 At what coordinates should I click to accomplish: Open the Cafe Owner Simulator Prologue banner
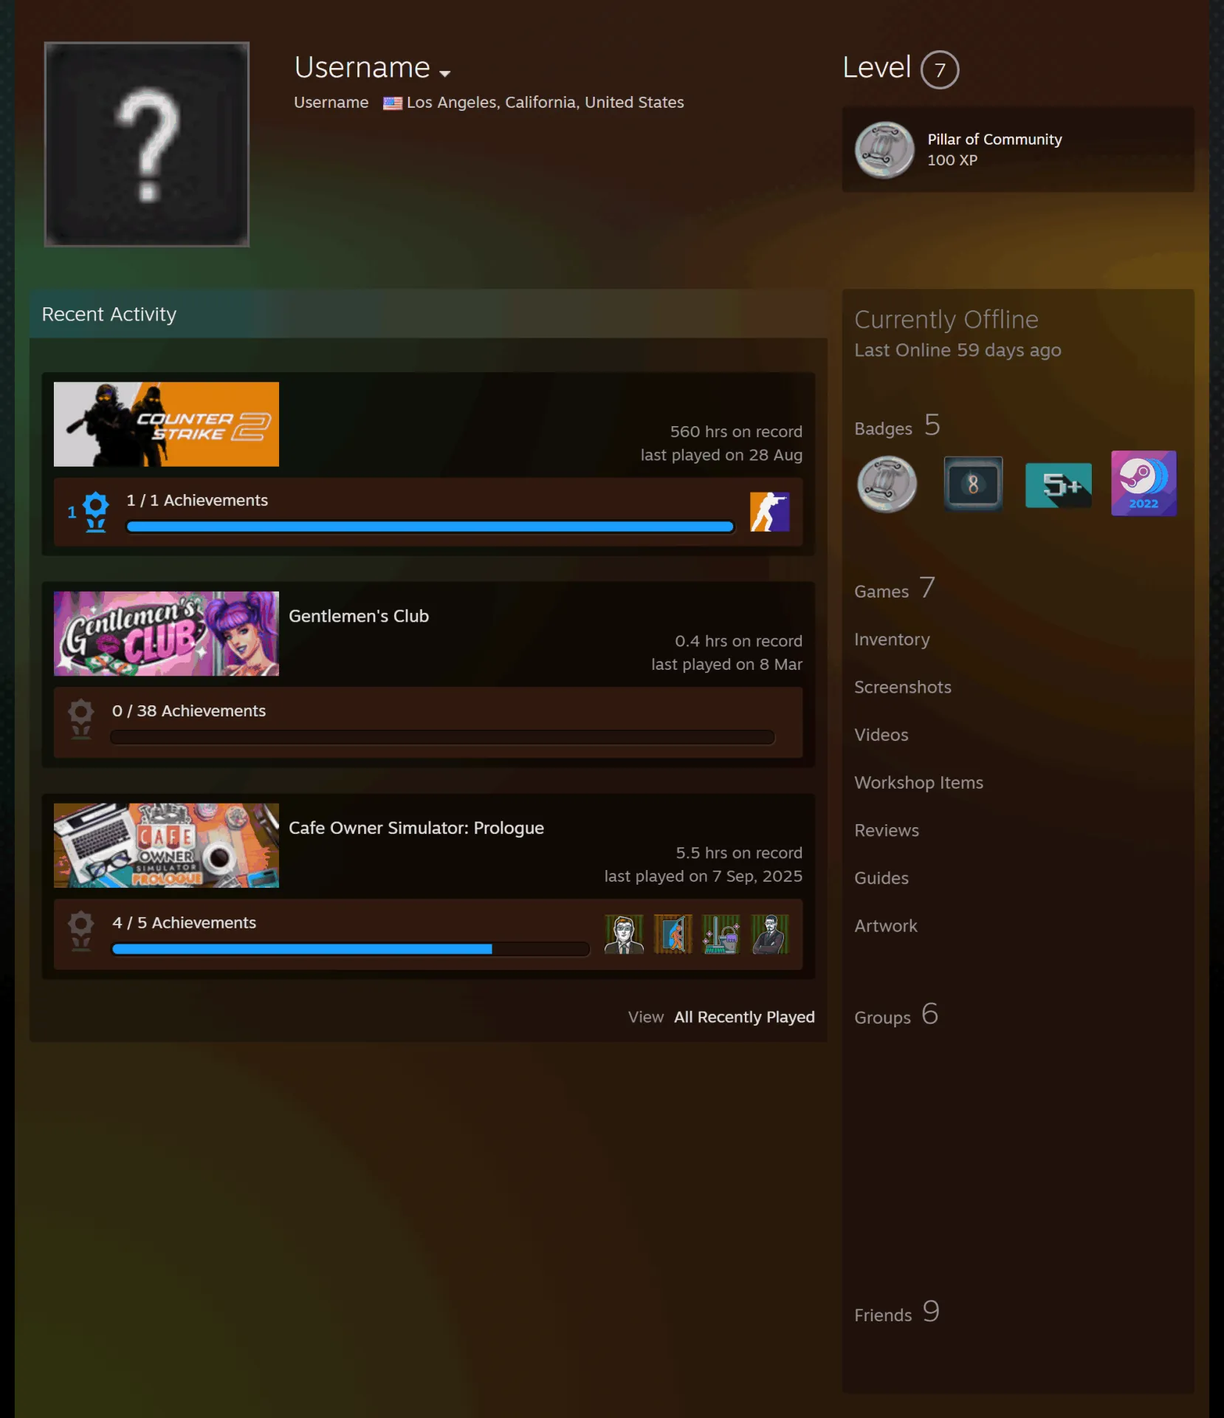166,846
